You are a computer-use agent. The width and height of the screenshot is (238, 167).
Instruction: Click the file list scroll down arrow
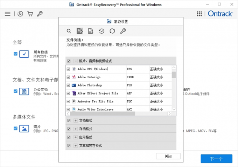click(x=174, y=109)
